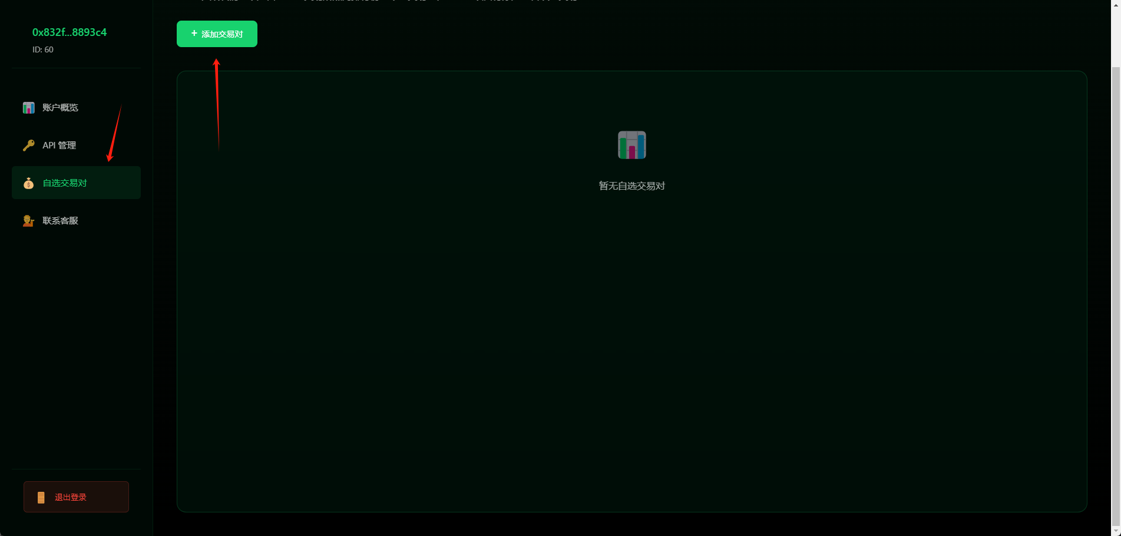Click the bar chart icon beside 账户概览

(28, 108)
